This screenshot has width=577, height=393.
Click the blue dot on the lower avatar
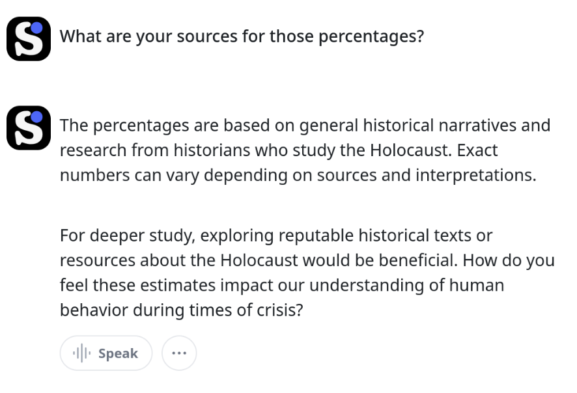point(36,117)
